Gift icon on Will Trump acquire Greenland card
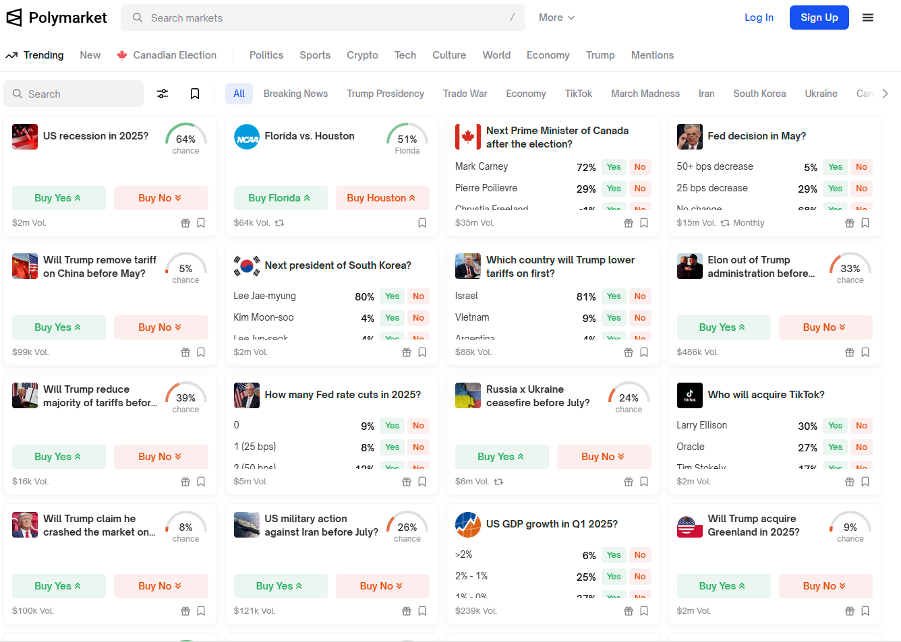 pyautogui.click(x=850, y=611)
